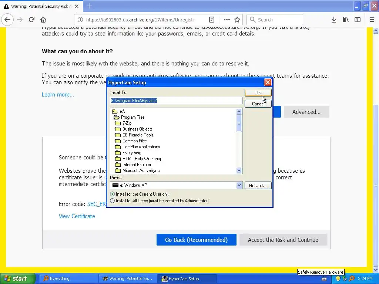Close the HyperCam Setup dialog

pos(268,82)
